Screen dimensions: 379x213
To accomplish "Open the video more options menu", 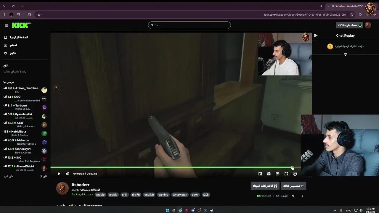I will (302, 196).
